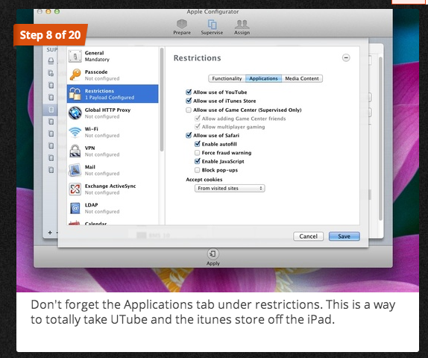Click the right window scrollbar behind dialog
Viewport: 428px width, 358px height.
(x=380, y=138)
